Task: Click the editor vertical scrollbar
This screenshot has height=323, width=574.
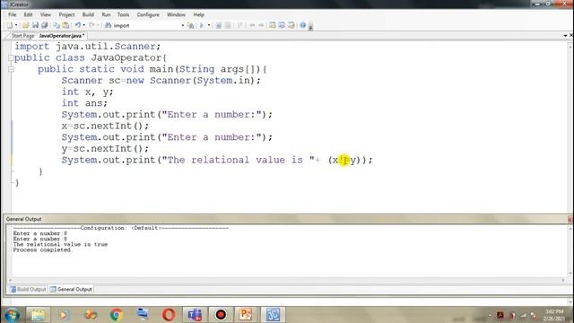Action: [570, 127]
